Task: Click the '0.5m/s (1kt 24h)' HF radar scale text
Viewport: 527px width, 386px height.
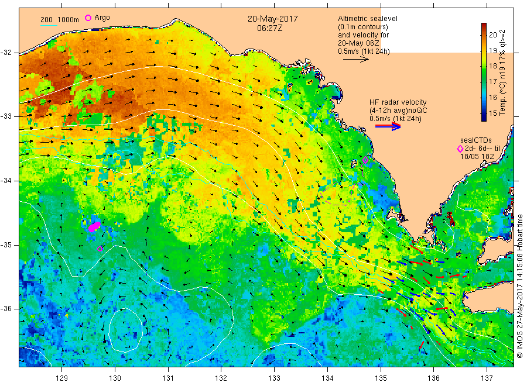Action: (x=395, y=119)
